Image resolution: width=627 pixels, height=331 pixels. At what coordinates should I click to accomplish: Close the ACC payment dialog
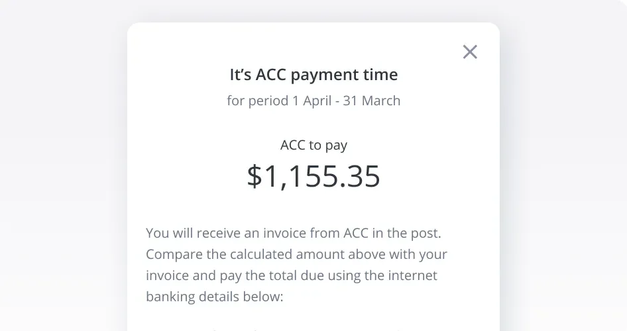470,52
